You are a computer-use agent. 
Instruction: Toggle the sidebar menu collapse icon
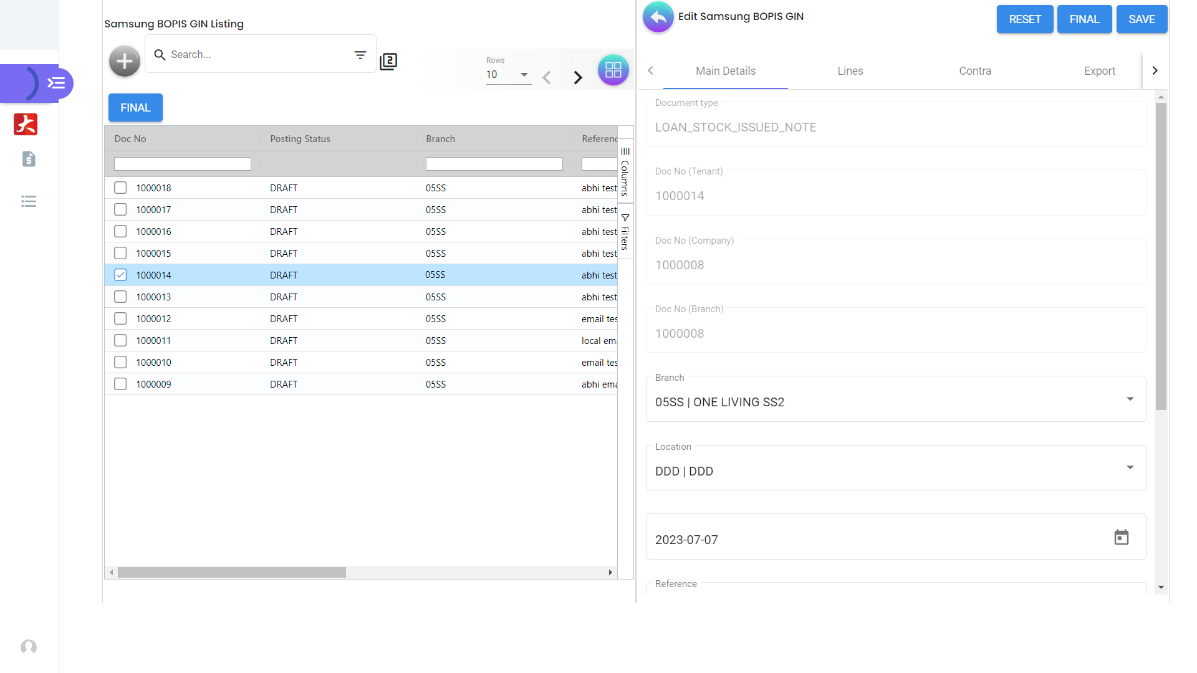click(56, 83)
